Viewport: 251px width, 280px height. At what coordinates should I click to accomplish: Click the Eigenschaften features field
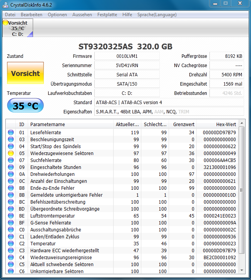pyautogui.click(x=169, y=112)
